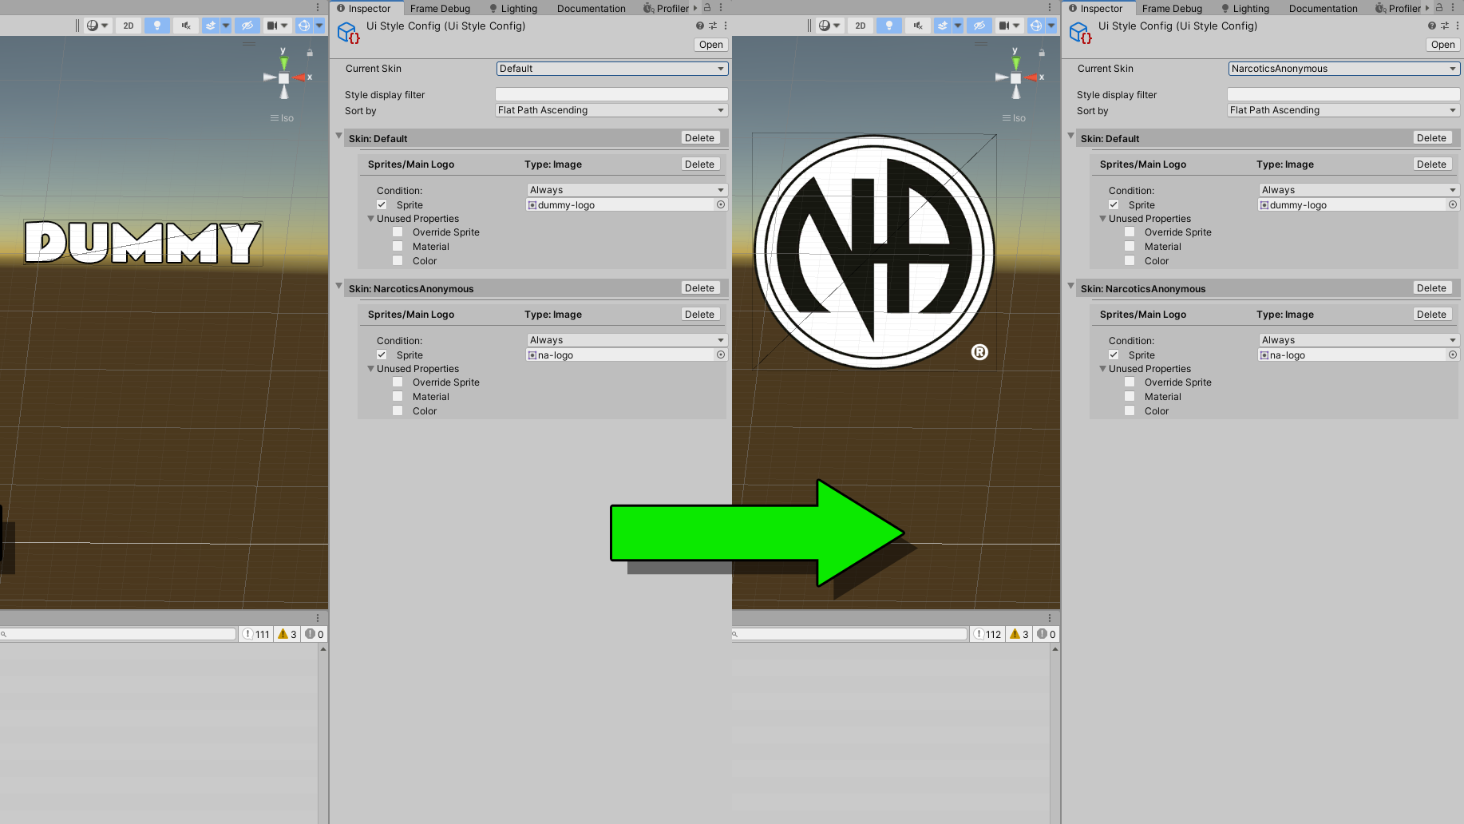
Task: Open Current Skin dropdown showing NarcoticsAnonymous
Action: 1343,69
